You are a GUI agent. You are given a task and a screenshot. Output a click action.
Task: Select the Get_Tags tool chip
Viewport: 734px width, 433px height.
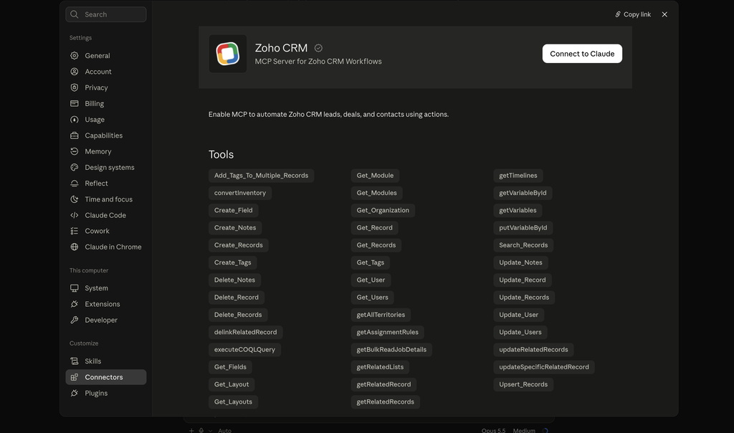[371, 262]
